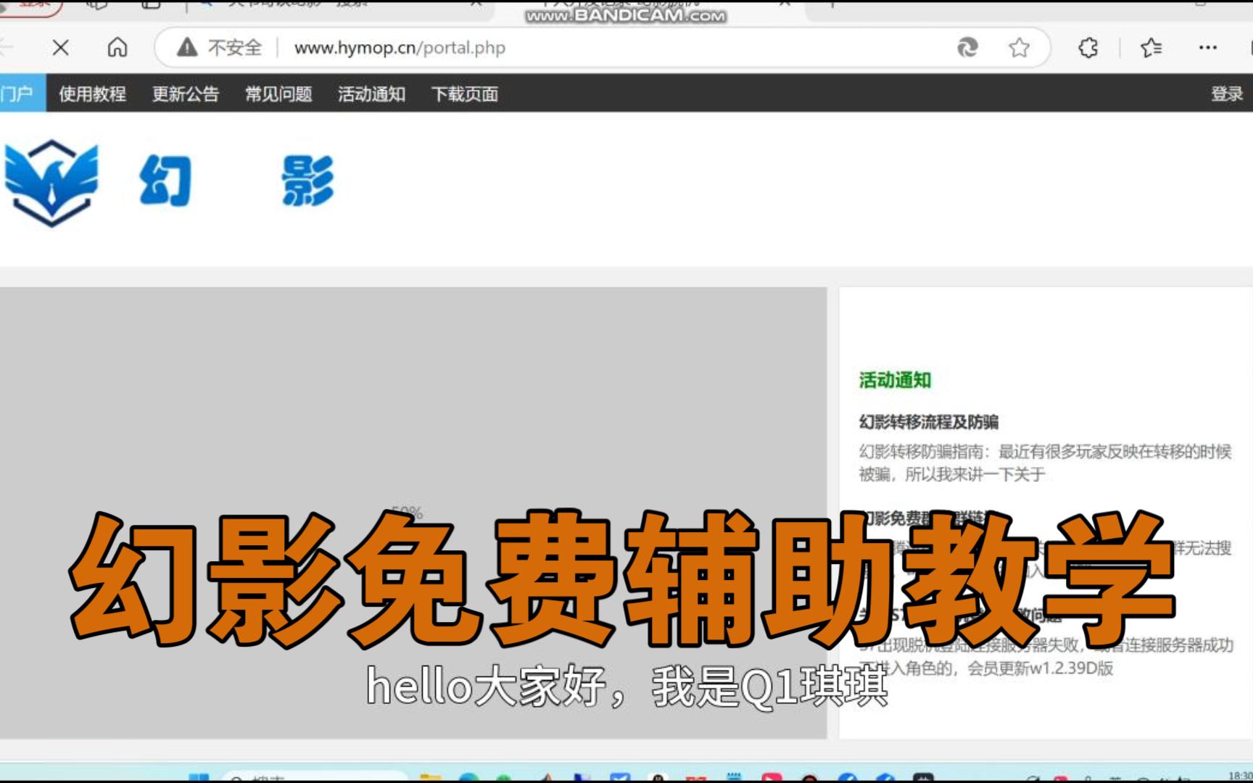Stop loading the page with the X button
Image resolution: width=1253 pixels, height=783 pixels.
[61, 48]
